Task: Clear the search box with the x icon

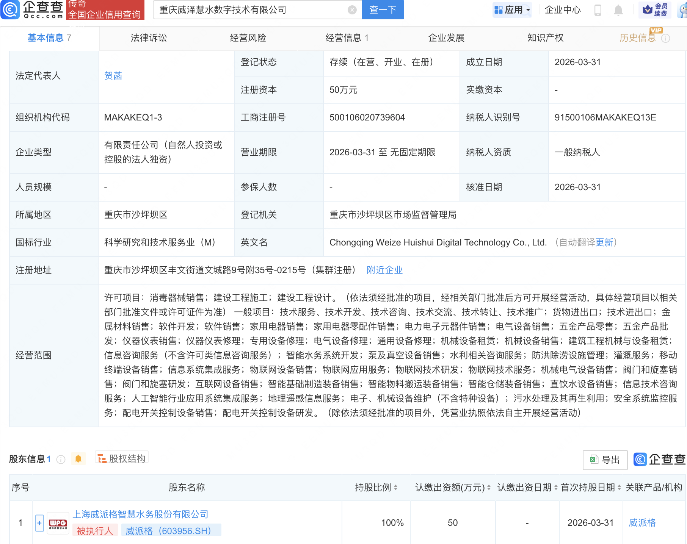Action: pos(352,10)
